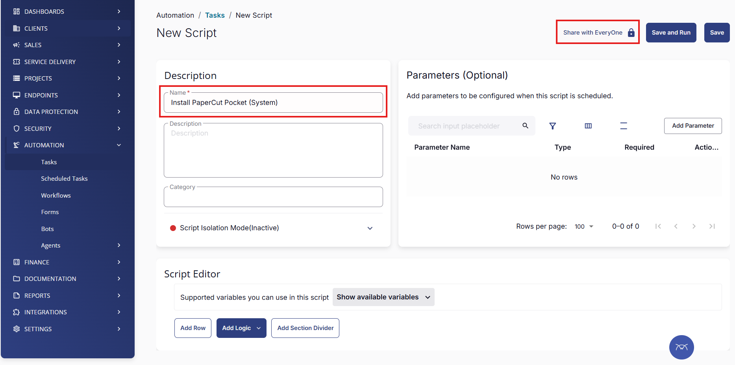This screenshot has height=365, width=735.
Task: Collapse the Automation menu chevron
Action: [x=119, y=145]
